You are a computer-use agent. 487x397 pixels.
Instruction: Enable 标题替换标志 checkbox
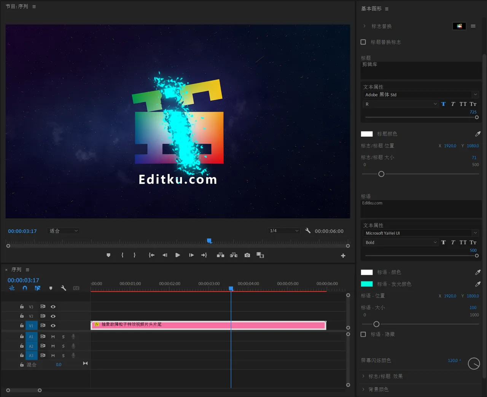363,42
